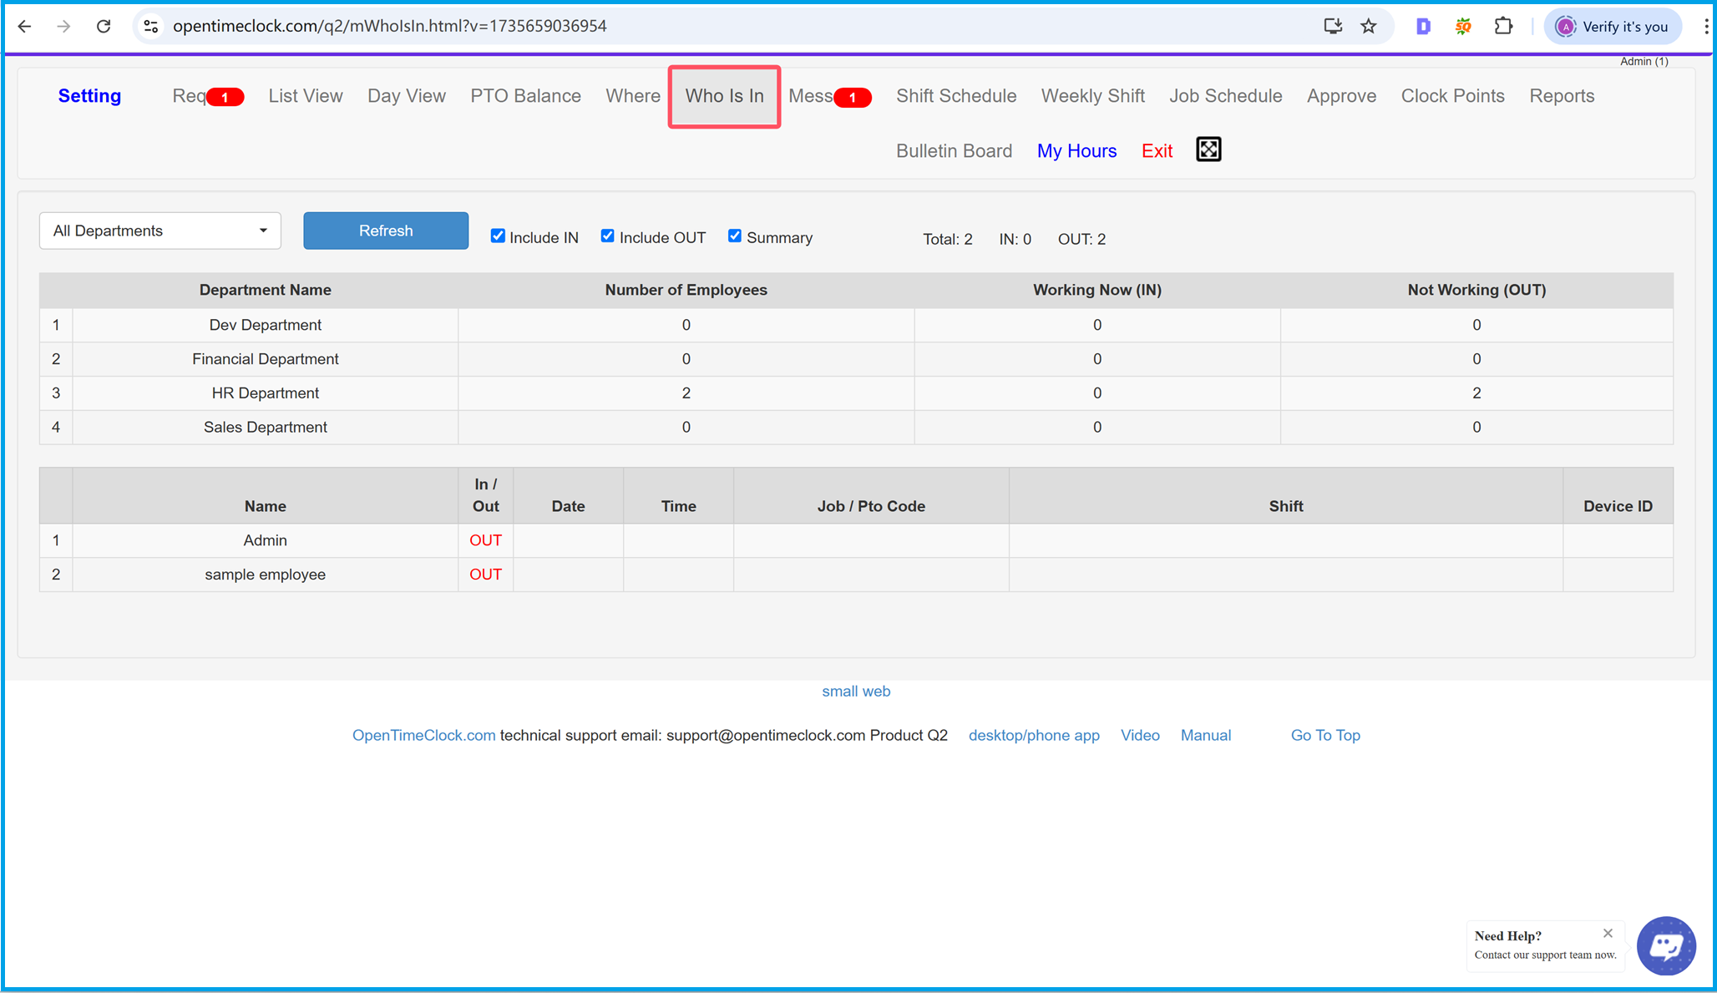The image size is (1717, 993).
Task: Open the PTO Balance tab
Action: coord(525,96)
